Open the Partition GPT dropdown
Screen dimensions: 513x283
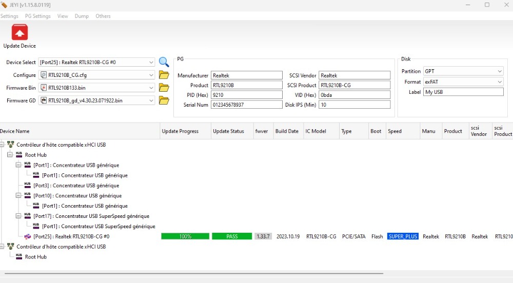[x=499, y=71]
